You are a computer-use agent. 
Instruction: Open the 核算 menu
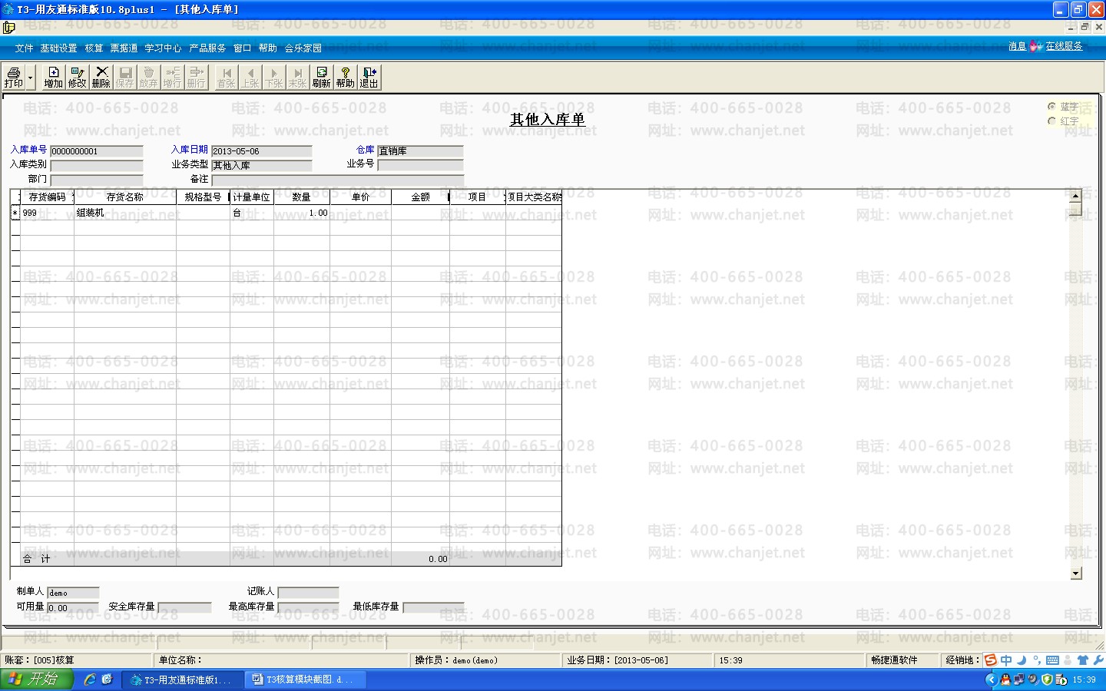tap(94, 48)
